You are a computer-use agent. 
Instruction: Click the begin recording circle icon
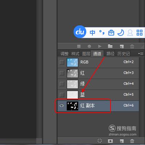click(x=89, y=46)
